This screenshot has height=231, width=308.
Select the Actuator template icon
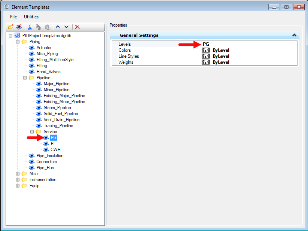coord(32,48)
